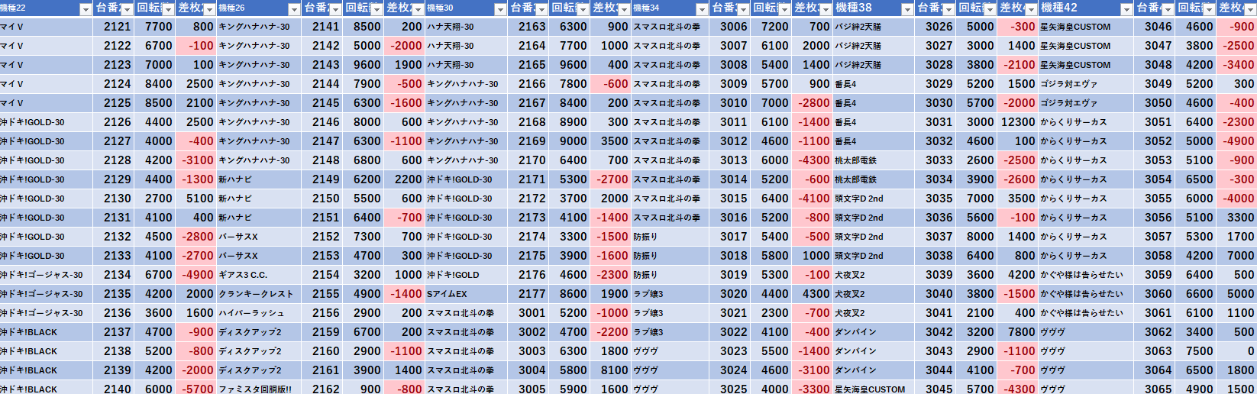The image size is (1257, 394).
Task: Select the cell with 台番 3019
Action: (x=730, y=275)
